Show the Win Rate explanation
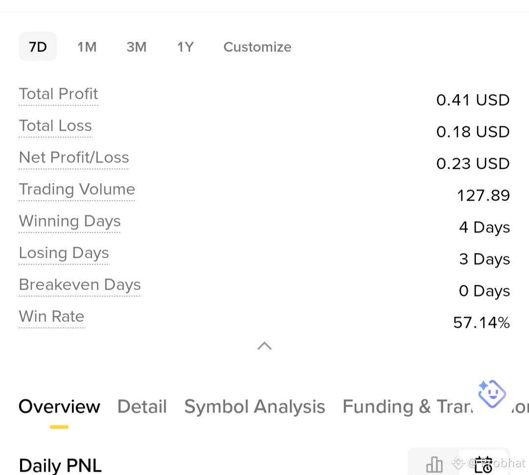The height and width of the screenshot is (475, 529). [x=51, y=317]
